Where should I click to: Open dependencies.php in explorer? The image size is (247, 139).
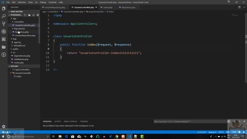click(22, 56)
